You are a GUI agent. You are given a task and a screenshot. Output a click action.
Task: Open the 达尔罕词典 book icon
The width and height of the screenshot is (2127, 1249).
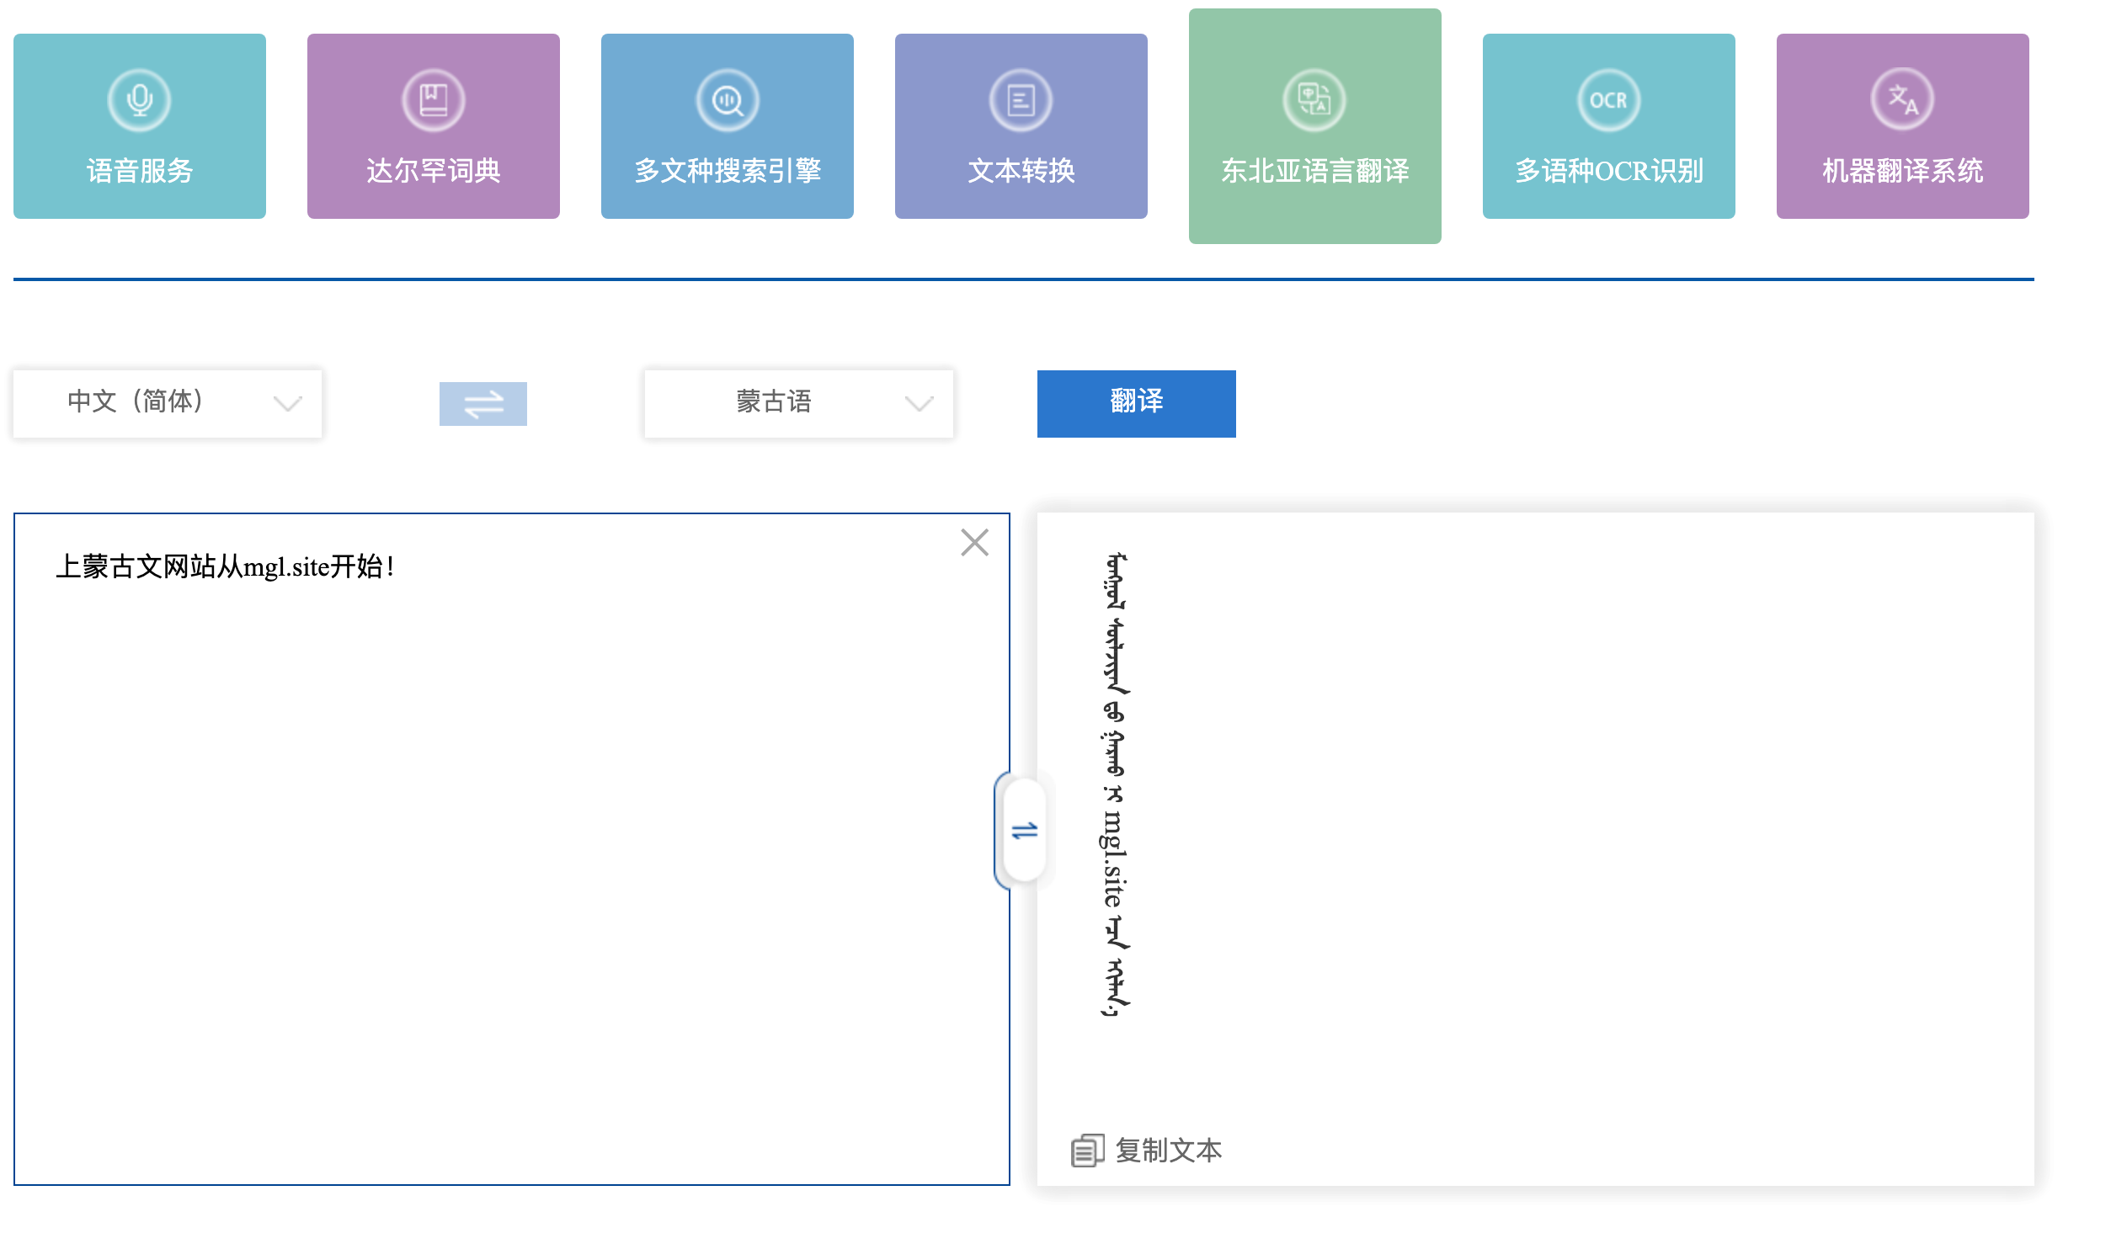433,100
